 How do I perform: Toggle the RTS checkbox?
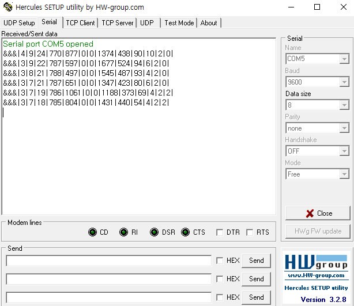250,232
